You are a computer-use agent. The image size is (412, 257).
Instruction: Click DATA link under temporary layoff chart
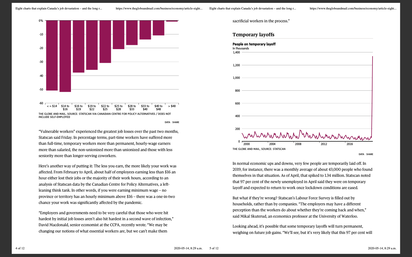pos(361,154)
